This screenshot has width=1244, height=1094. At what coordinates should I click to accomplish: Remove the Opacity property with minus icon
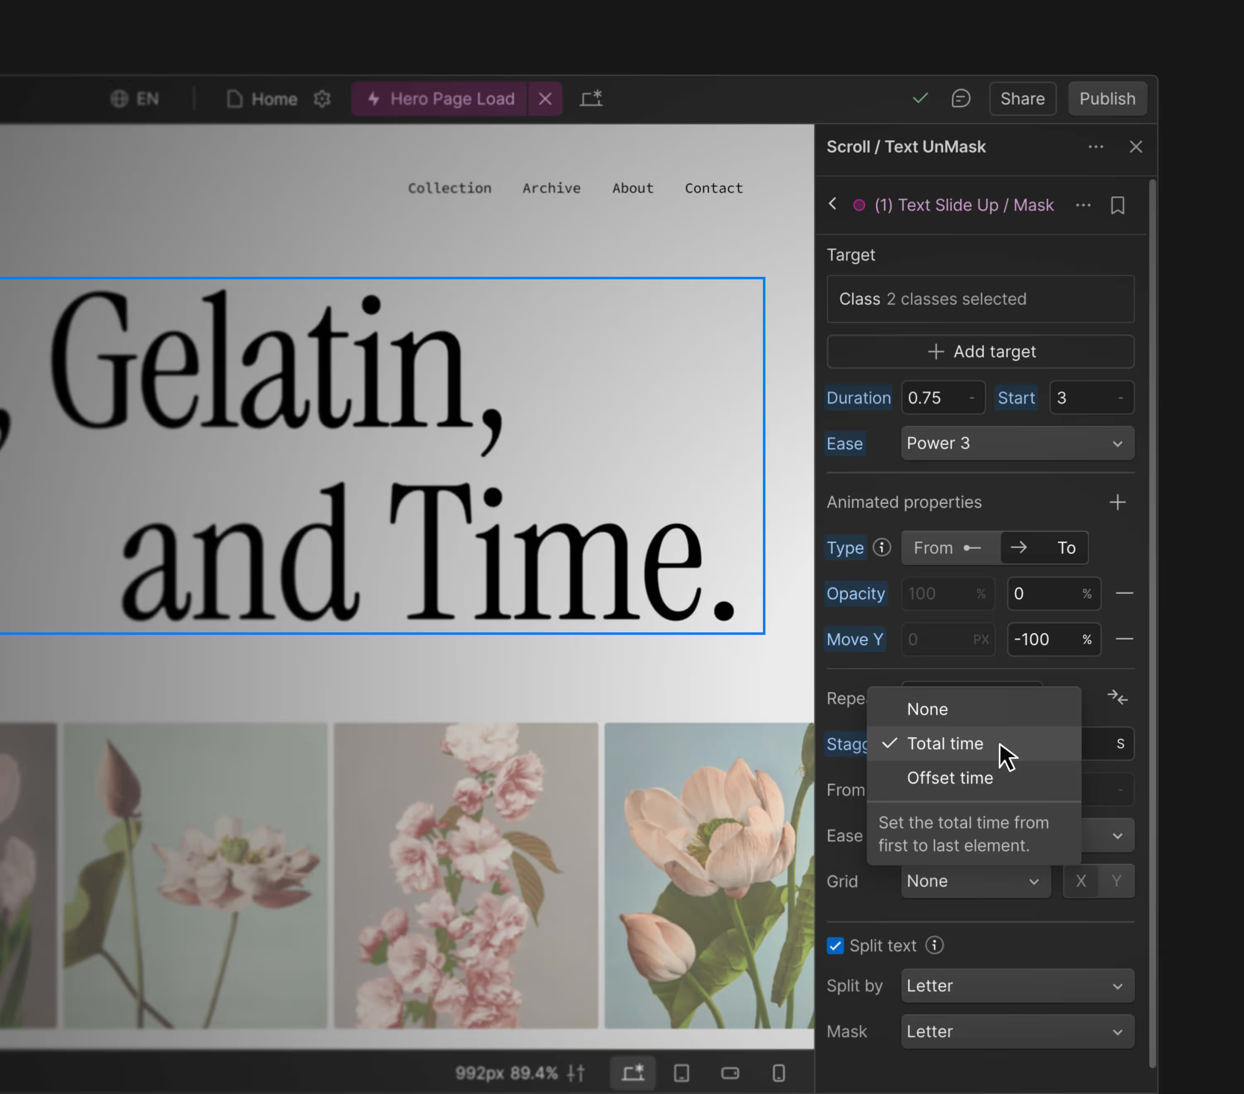coord(1124,593)
